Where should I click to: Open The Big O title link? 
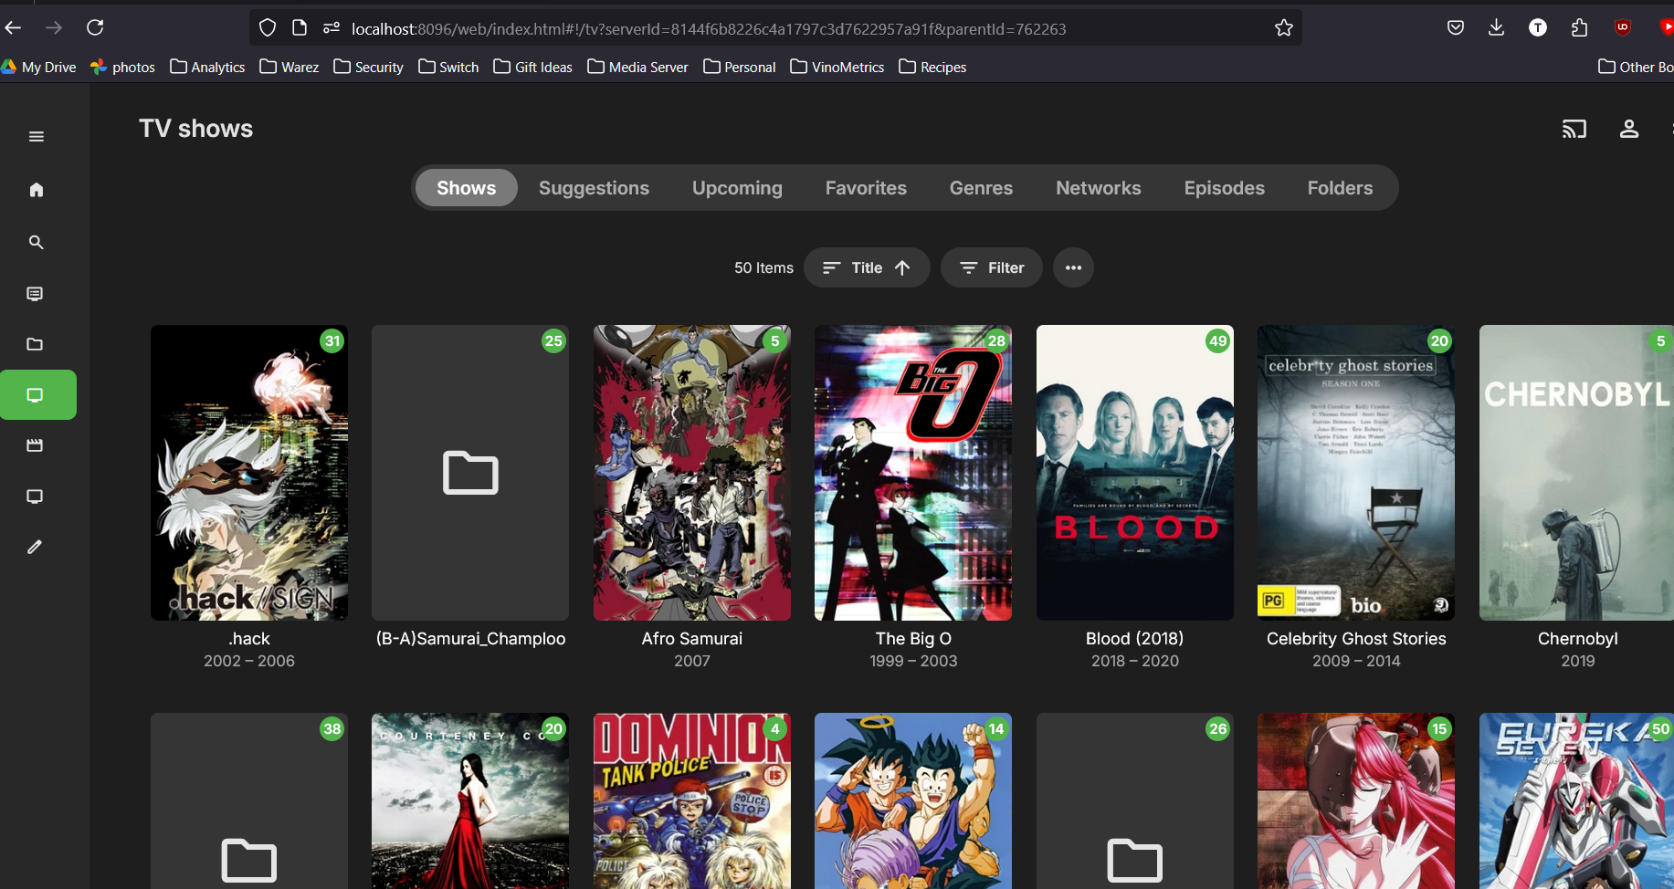click(913, 639)
